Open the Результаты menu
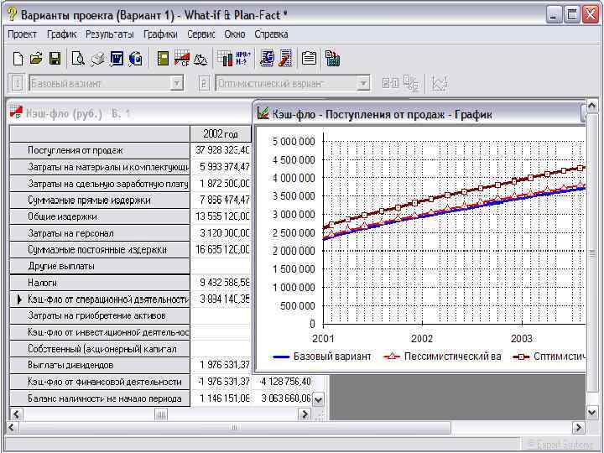The height and width of the screenshot is (453, 604). coord(109,34)
